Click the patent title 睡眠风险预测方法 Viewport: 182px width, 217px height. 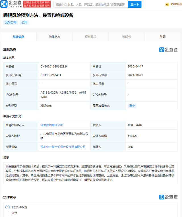[x=38, y=15]
